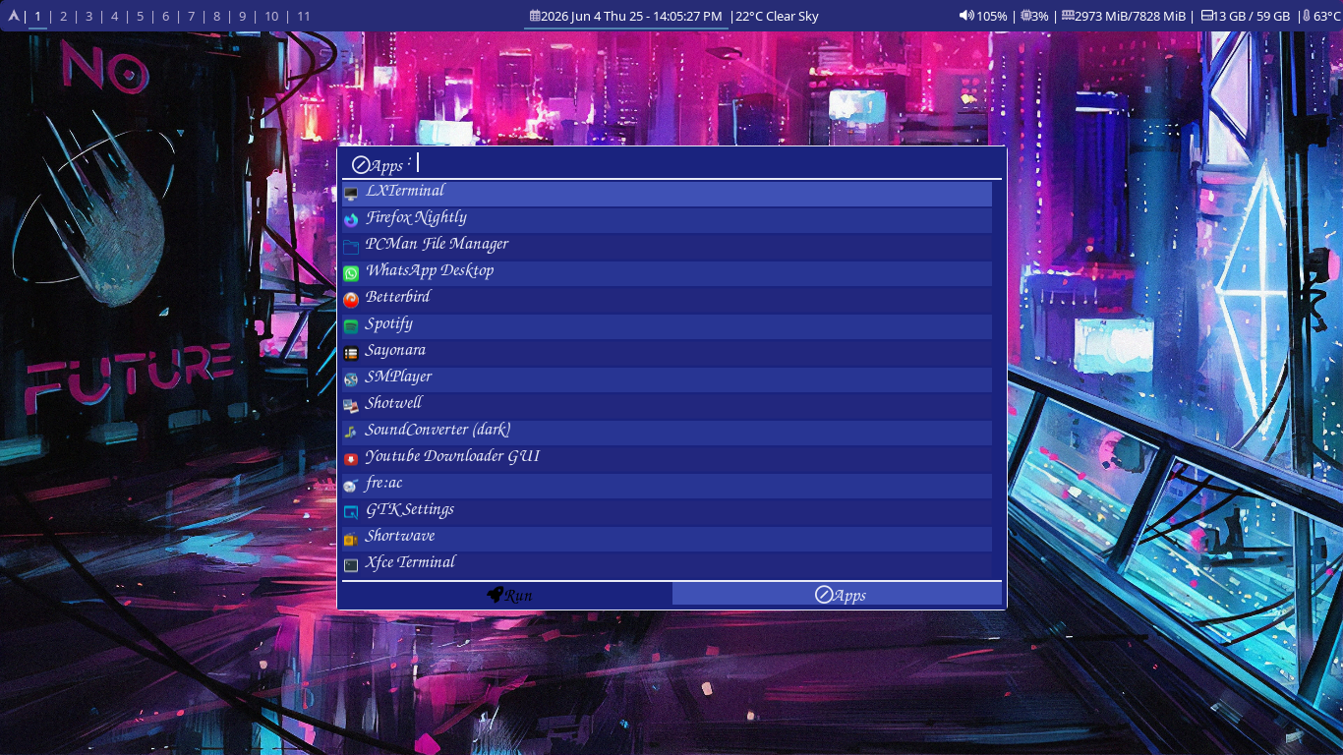Open the Shortwave entry
The image size is (1343, 755).
coord(667,539)
